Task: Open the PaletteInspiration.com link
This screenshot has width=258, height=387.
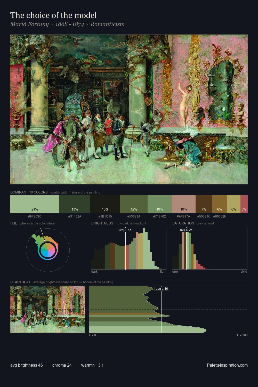Action: point(227,365)
